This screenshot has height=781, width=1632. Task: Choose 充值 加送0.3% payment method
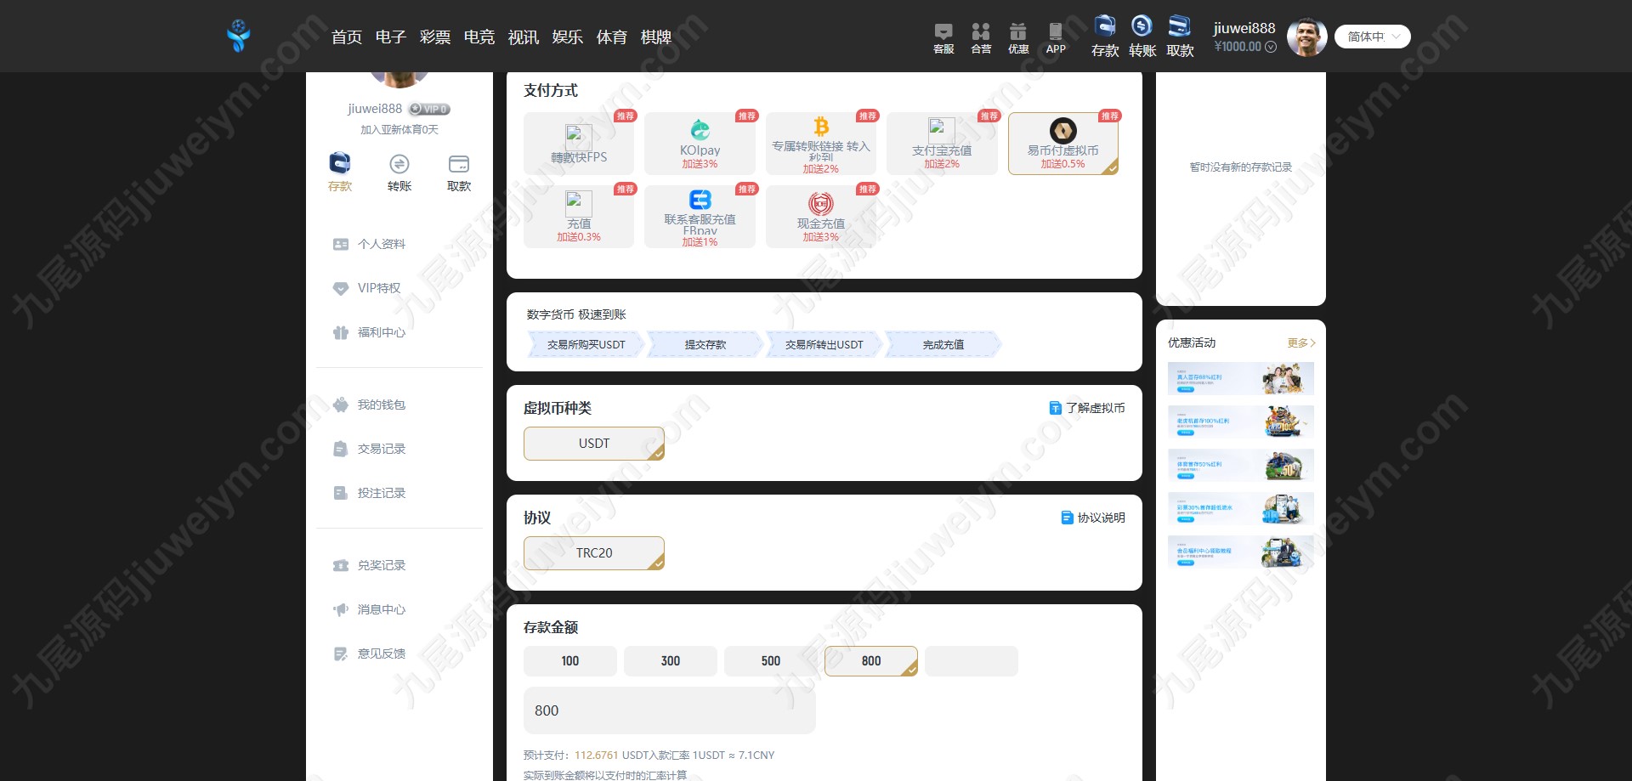(579, 217)
